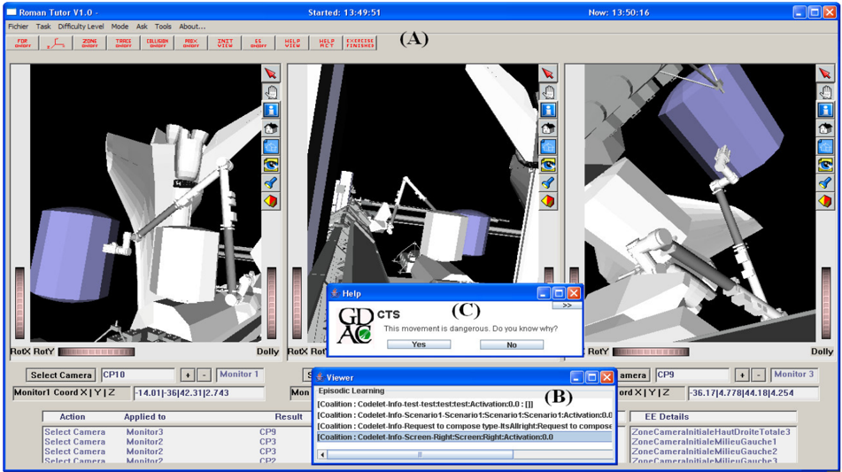
Task: Toggle EE on/off in the toolbar
Action: (x=259, y=43)
